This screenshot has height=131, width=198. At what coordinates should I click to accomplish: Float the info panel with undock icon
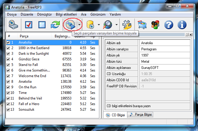[x=187, y=35]
